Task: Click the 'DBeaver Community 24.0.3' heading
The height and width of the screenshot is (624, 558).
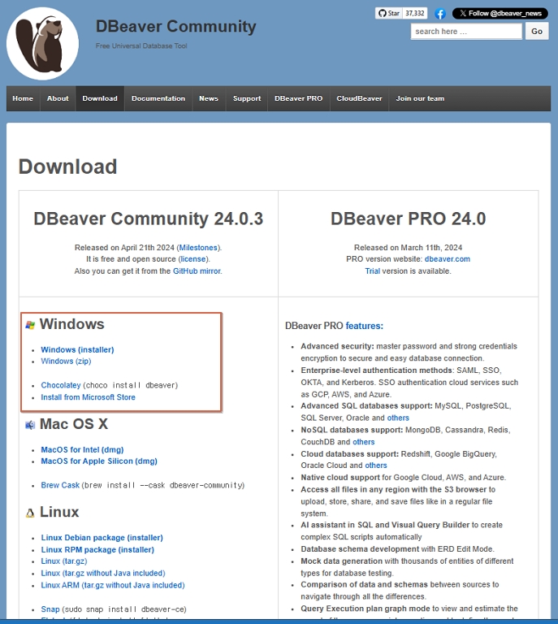Action: tap(149, 219)
